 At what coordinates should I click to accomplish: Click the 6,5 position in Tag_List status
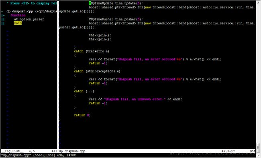click(x=32, y=151)
